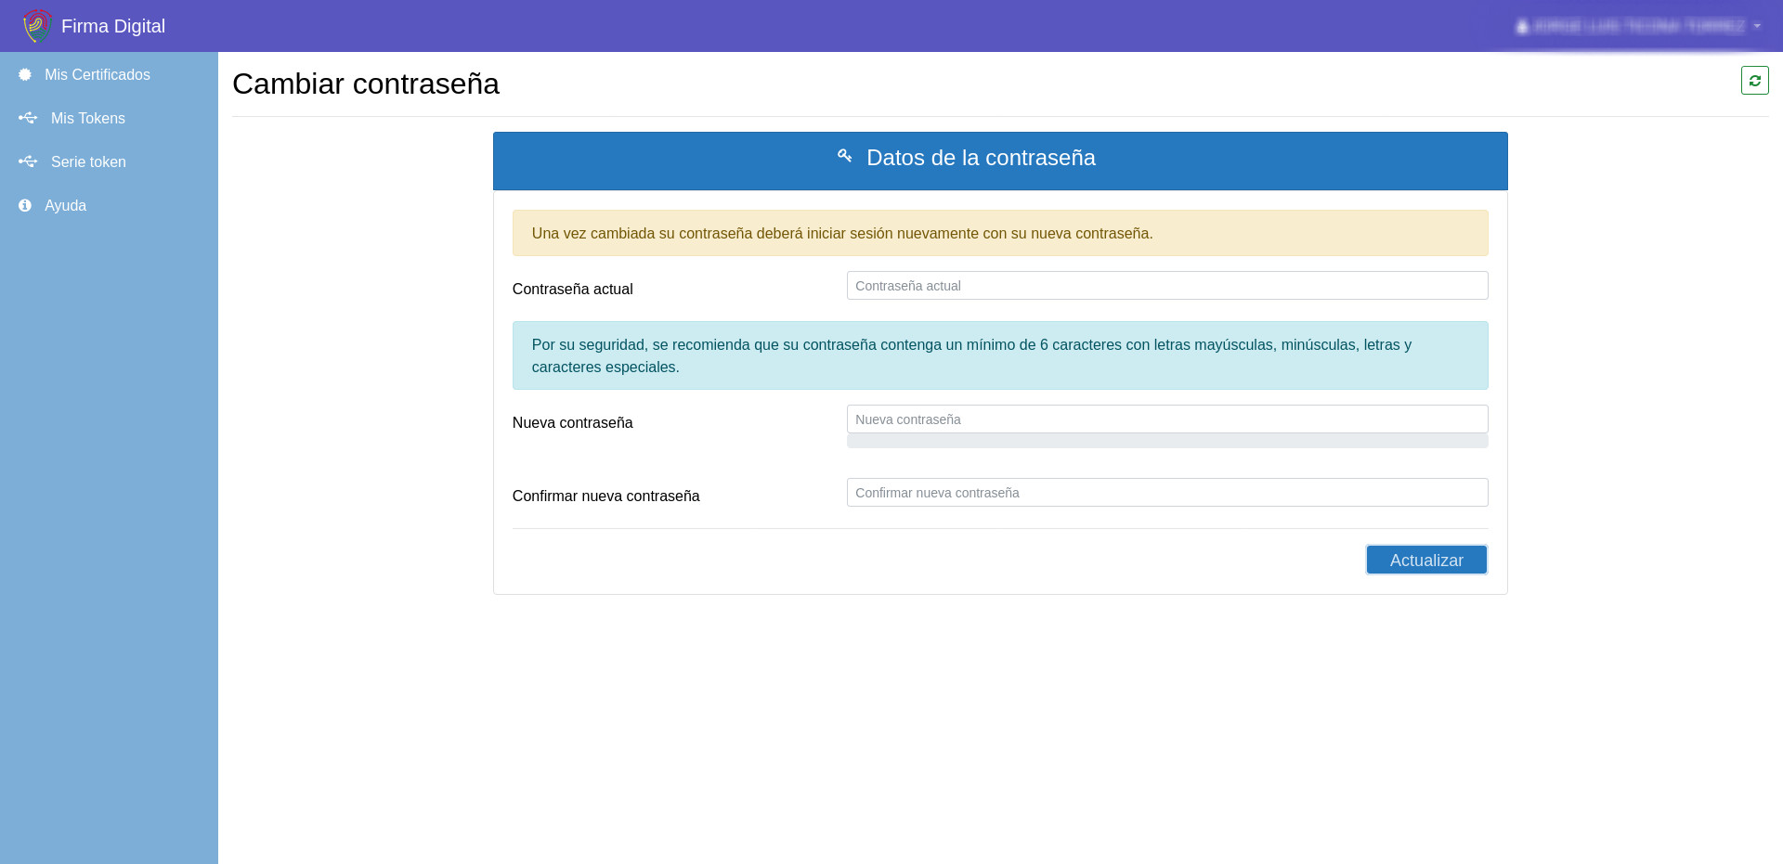Click the Firma Digital brand title
1783x864 pixels.
[113, 26]
